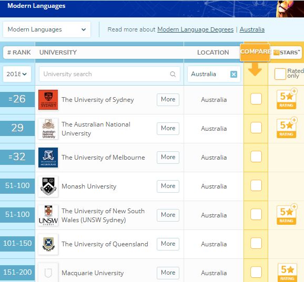This screenshot has width=304, height=282.
Task: Click the Macquarie University placeholder logo
Action: [x=48, y=273]
